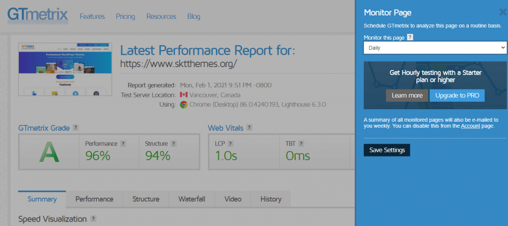508x226 pixels.
Task: Switch to the Waterfall tab
Action: [192, 199]
